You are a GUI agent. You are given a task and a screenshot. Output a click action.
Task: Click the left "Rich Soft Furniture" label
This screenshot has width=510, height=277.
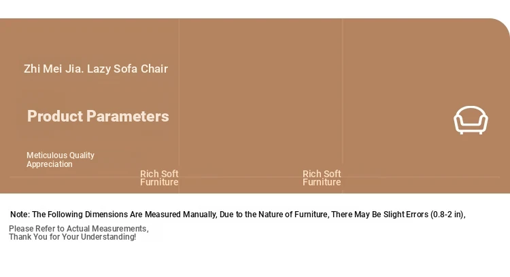pyautogui.click(x=159, y=178)
